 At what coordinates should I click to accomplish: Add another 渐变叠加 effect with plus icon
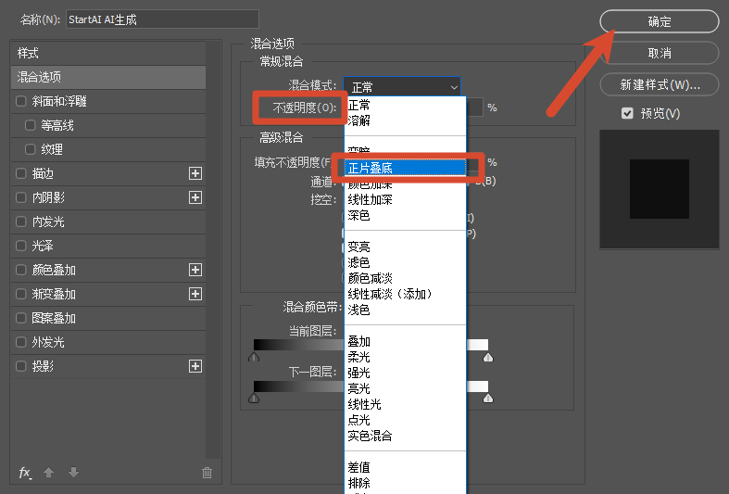coord(195,294)
